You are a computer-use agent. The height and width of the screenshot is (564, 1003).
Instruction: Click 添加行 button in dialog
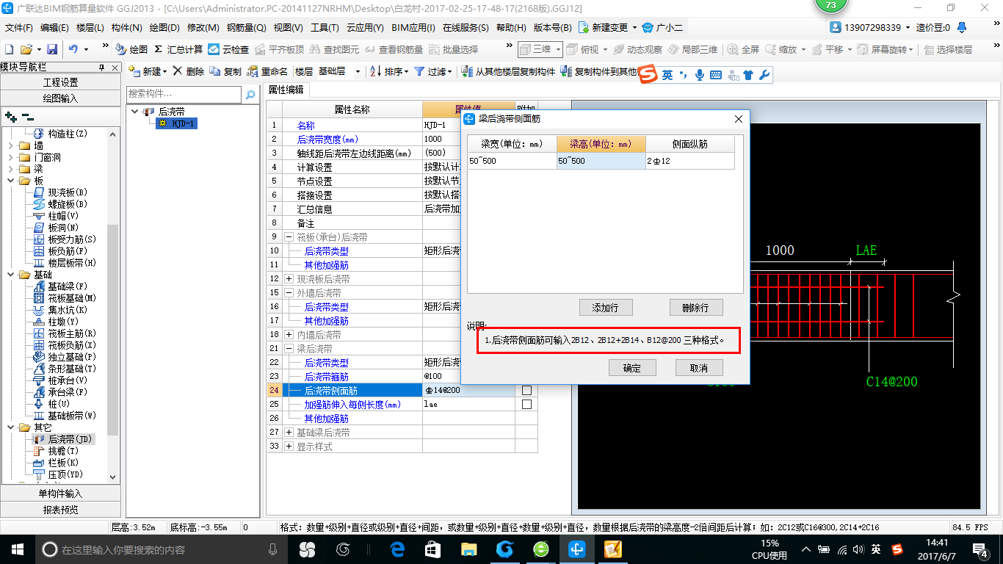click(x=606, y=307)
